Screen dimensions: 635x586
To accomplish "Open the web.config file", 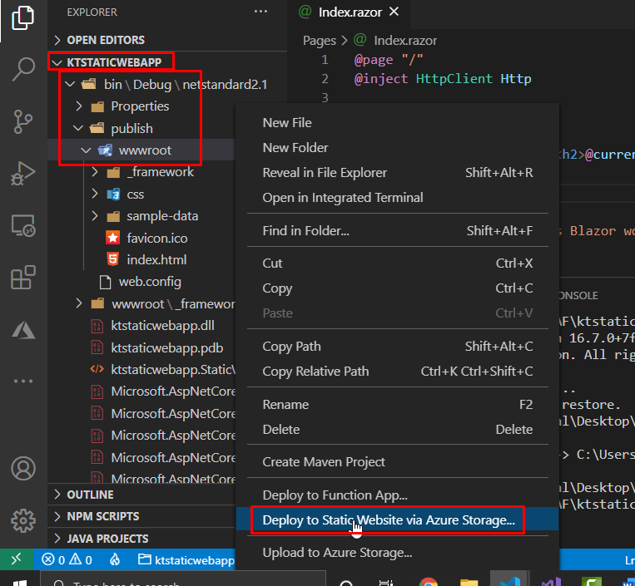I will point(150,282).
